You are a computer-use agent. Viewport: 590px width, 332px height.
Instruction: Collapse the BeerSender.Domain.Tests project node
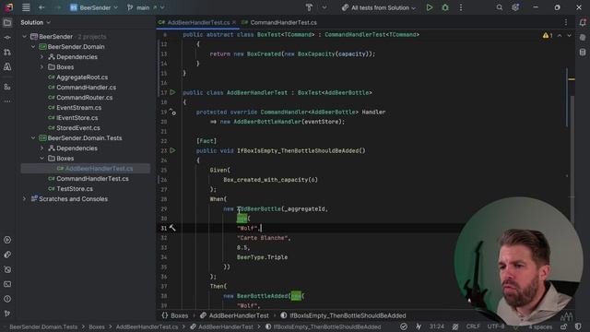pos(33,138)
